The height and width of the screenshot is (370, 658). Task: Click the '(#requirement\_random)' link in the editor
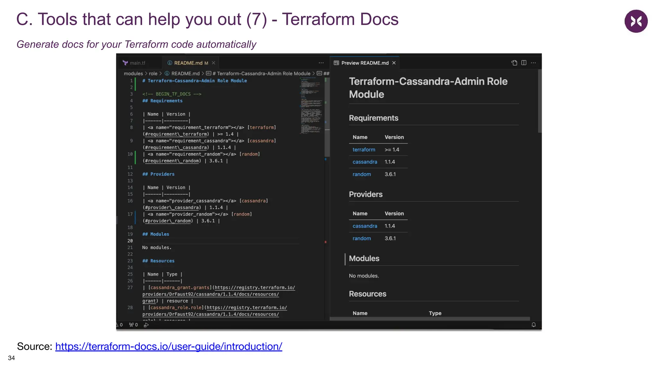[x=172, y=161]
